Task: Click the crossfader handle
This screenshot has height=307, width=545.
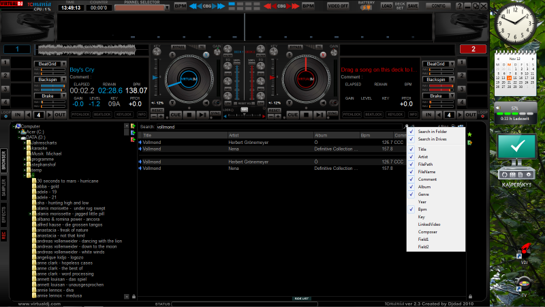Action: pos(245,110)
